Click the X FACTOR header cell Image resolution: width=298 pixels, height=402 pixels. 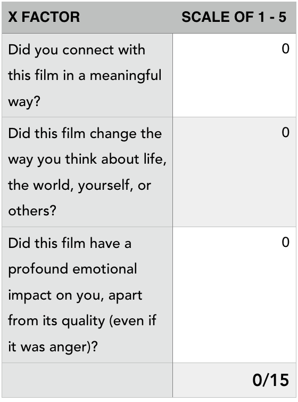87,18
